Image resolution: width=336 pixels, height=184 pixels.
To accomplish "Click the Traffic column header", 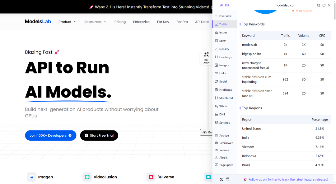I will [285, 36].
